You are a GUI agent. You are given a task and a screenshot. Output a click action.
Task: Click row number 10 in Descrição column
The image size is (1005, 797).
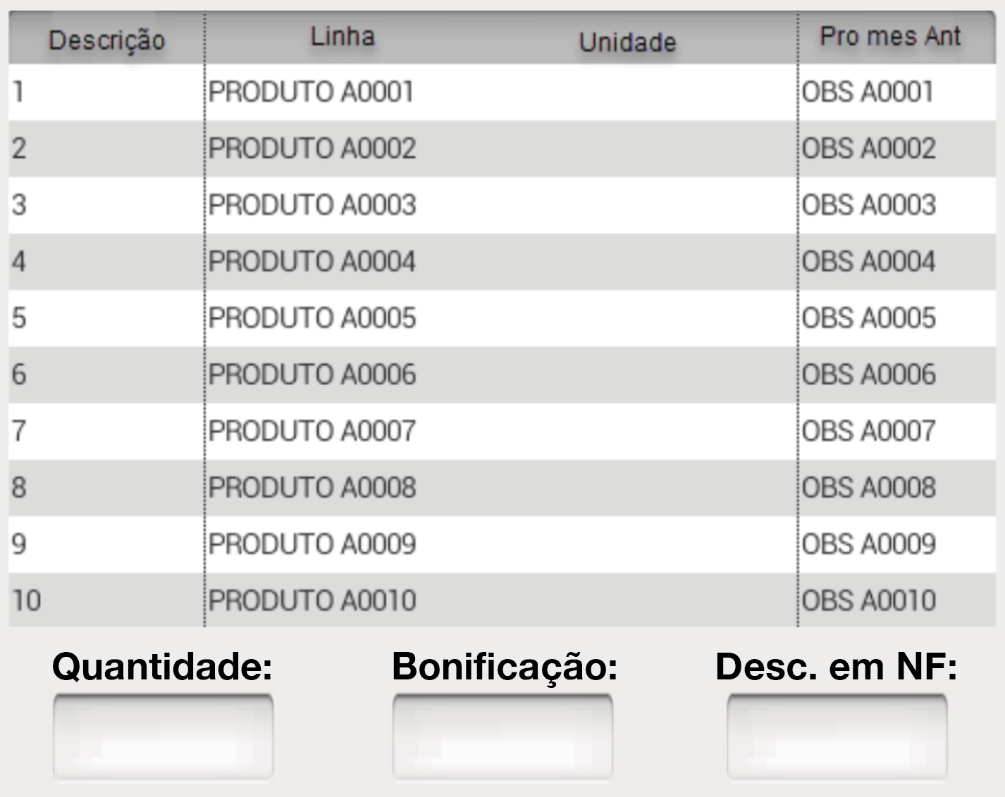click(x=106, y=600)
